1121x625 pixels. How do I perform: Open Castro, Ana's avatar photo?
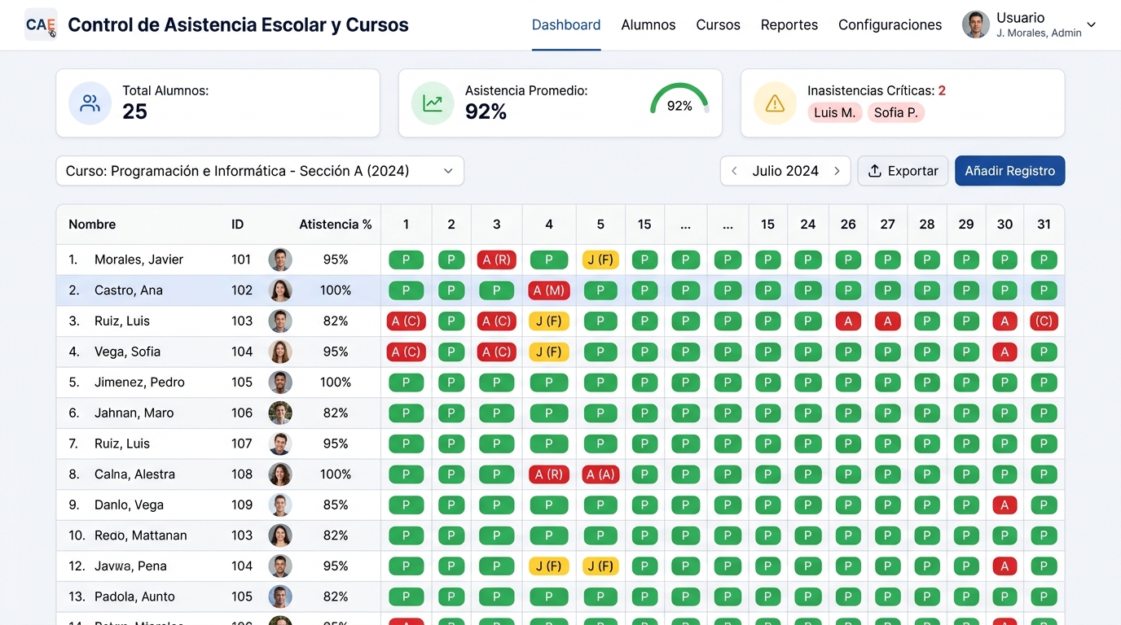coord(280,291)
